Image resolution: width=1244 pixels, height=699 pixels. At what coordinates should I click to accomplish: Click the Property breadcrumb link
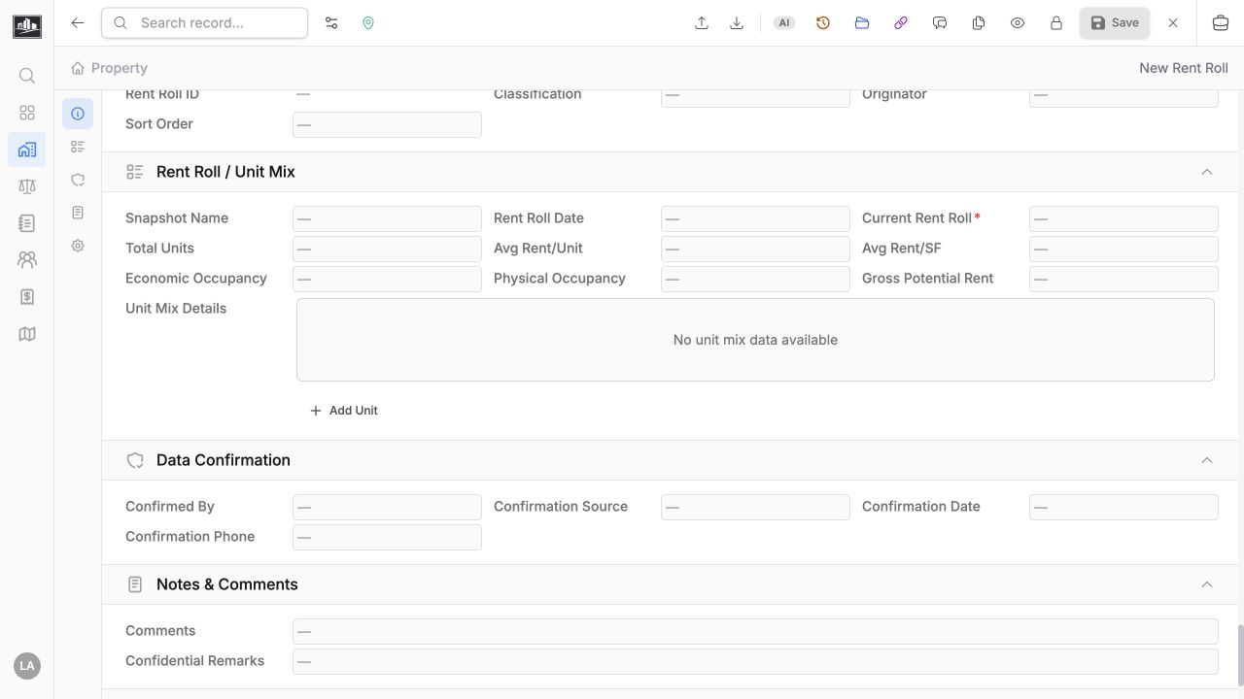[x=120, y=68]
